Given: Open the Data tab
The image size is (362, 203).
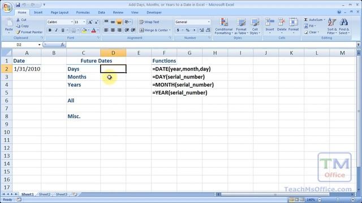Looking at the screenshot, I should coord(101,12).
